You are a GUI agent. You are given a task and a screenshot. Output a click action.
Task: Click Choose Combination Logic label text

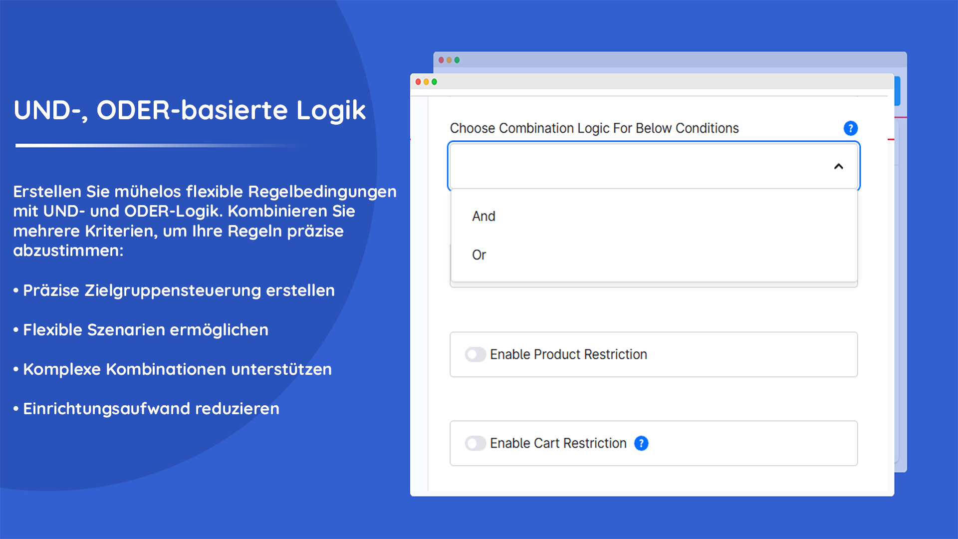[x=594, y=128]
